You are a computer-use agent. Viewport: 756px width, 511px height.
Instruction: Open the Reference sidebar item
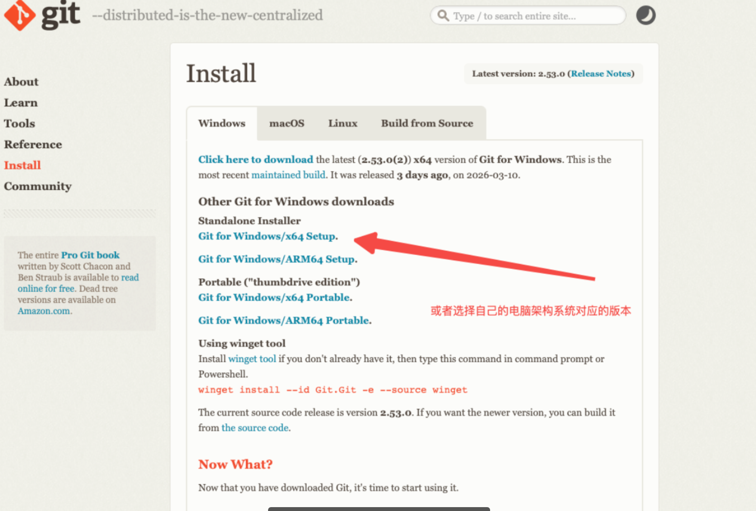pos(33,145)
